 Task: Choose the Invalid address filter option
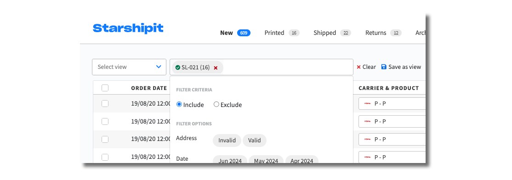click(x=227, y=141)
